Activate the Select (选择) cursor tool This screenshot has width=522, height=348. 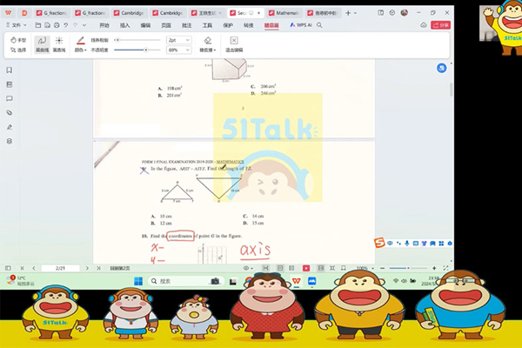pos(18,50)
